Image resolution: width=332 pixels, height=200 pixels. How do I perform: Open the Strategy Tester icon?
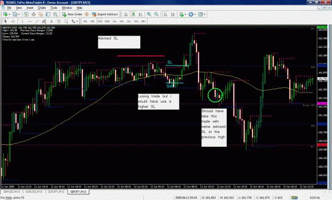[55, 14]
